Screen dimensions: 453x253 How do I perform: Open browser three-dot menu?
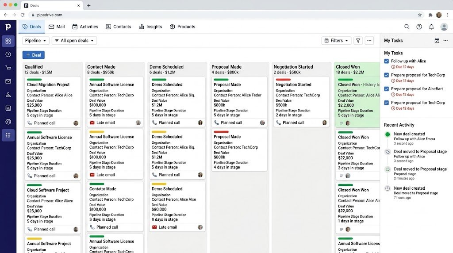tap(447, 15)
